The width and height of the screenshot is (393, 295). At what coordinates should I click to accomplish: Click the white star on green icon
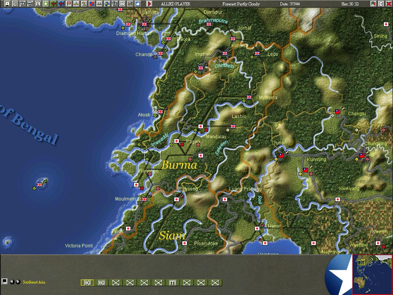pyautogui.click(x=45, y=3)
